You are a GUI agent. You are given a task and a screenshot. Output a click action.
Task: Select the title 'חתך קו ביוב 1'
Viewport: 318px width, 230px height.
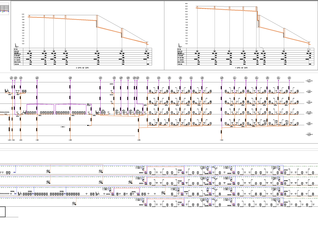click(241, 67)
